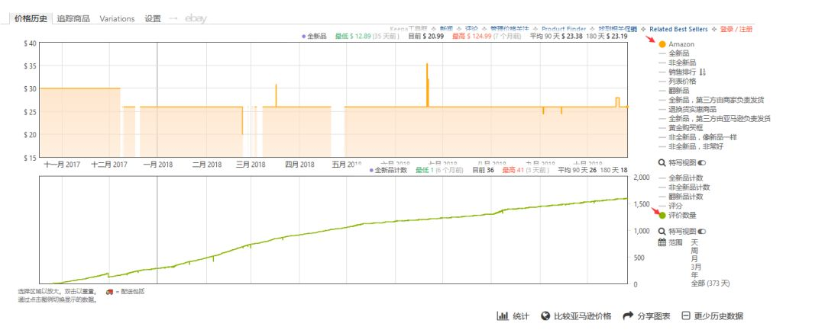The image size is (825, 333).
Task: Click the sort icon beside 销售排行
Action: [703, 72]
